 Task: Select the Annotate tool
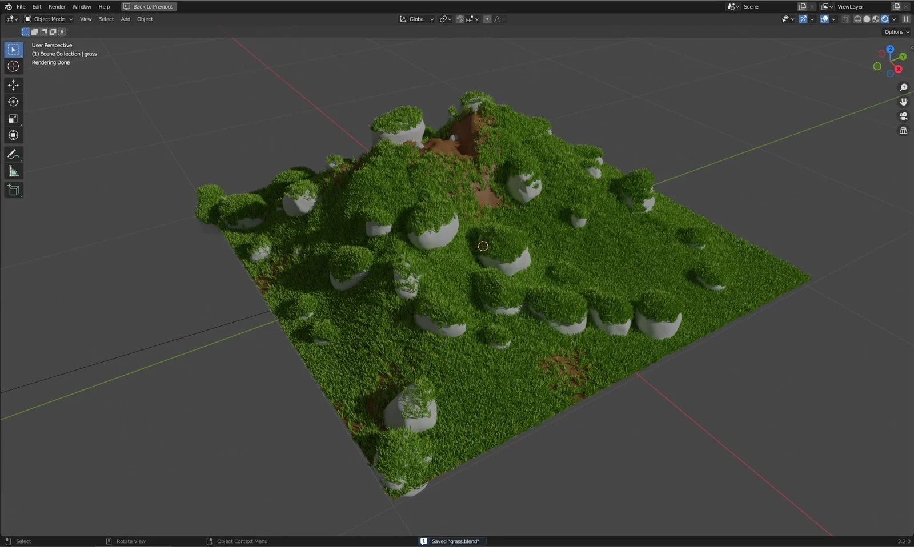(13, 154)
